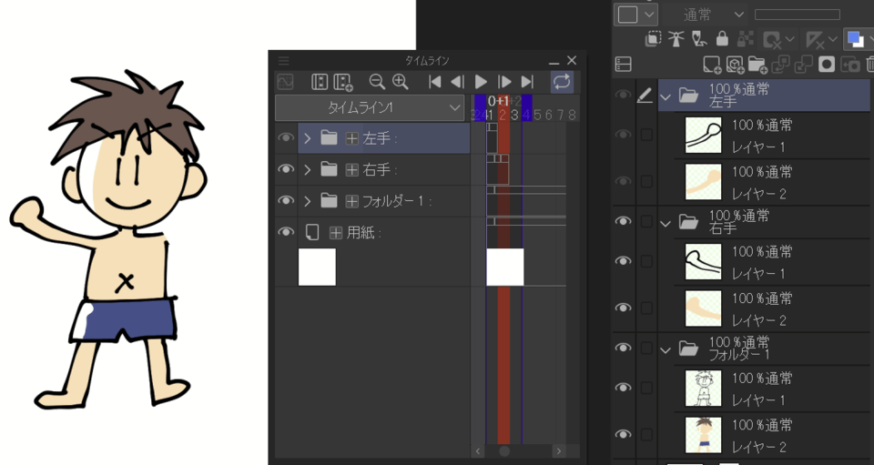
Task: Step back to the previous frame
Action: [x=457, y=82]
